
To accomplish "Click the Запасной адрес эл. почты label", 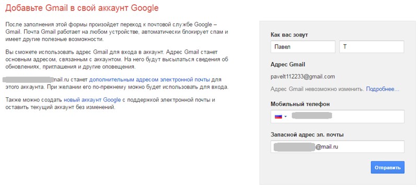I will pos(307,134).
